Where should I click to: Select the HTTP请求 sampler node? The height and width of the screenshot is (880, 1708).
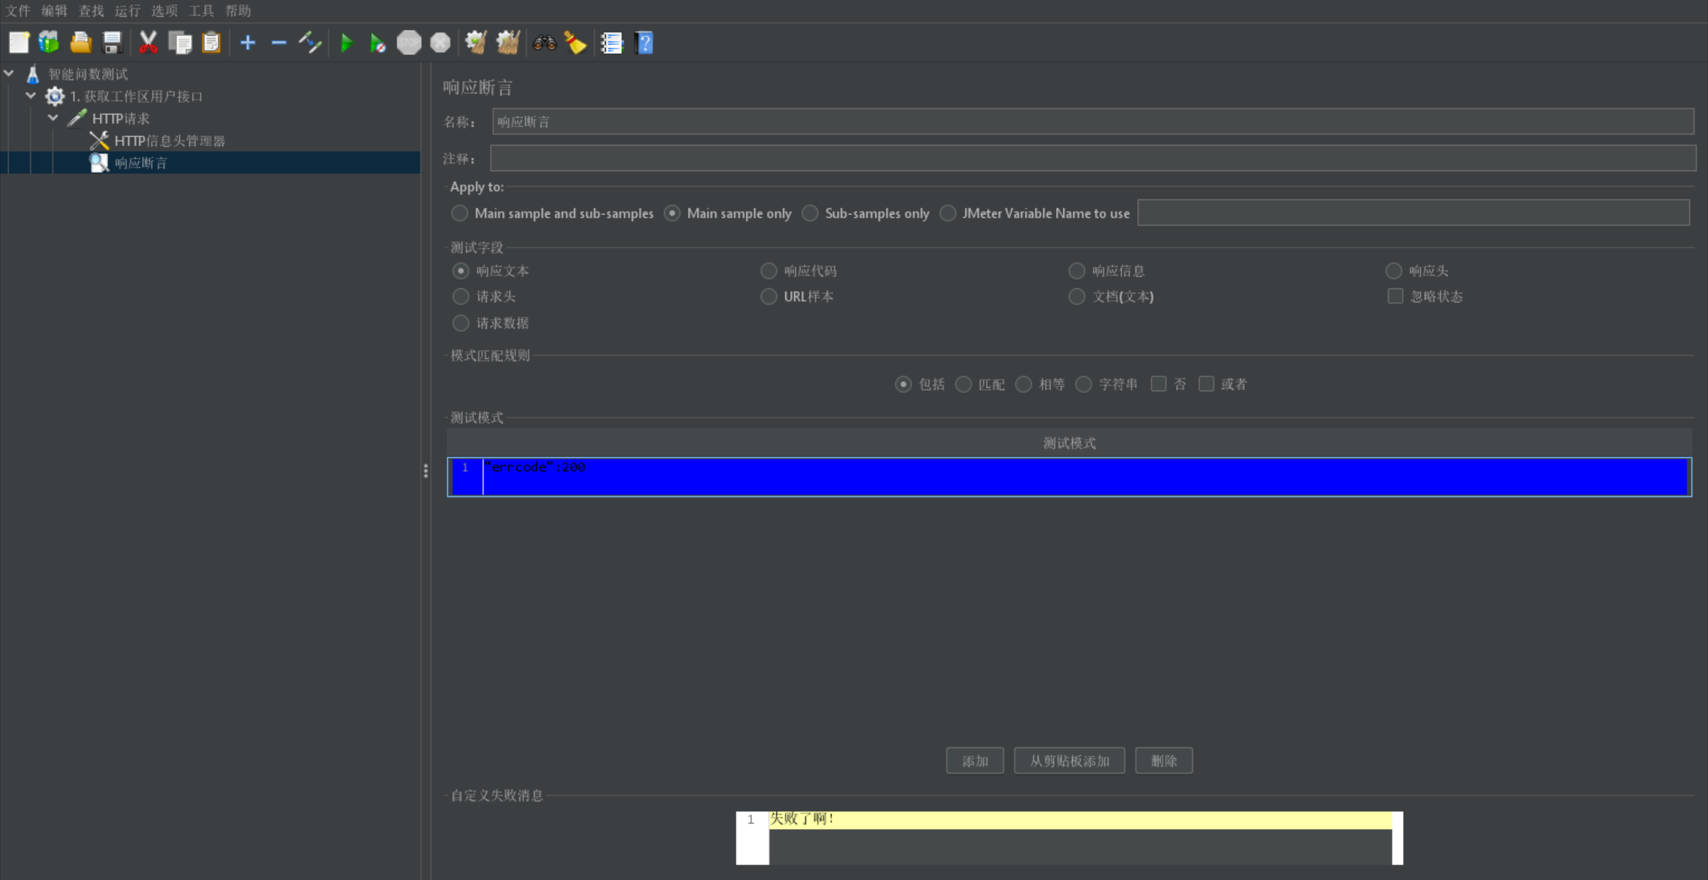(121, 119)
